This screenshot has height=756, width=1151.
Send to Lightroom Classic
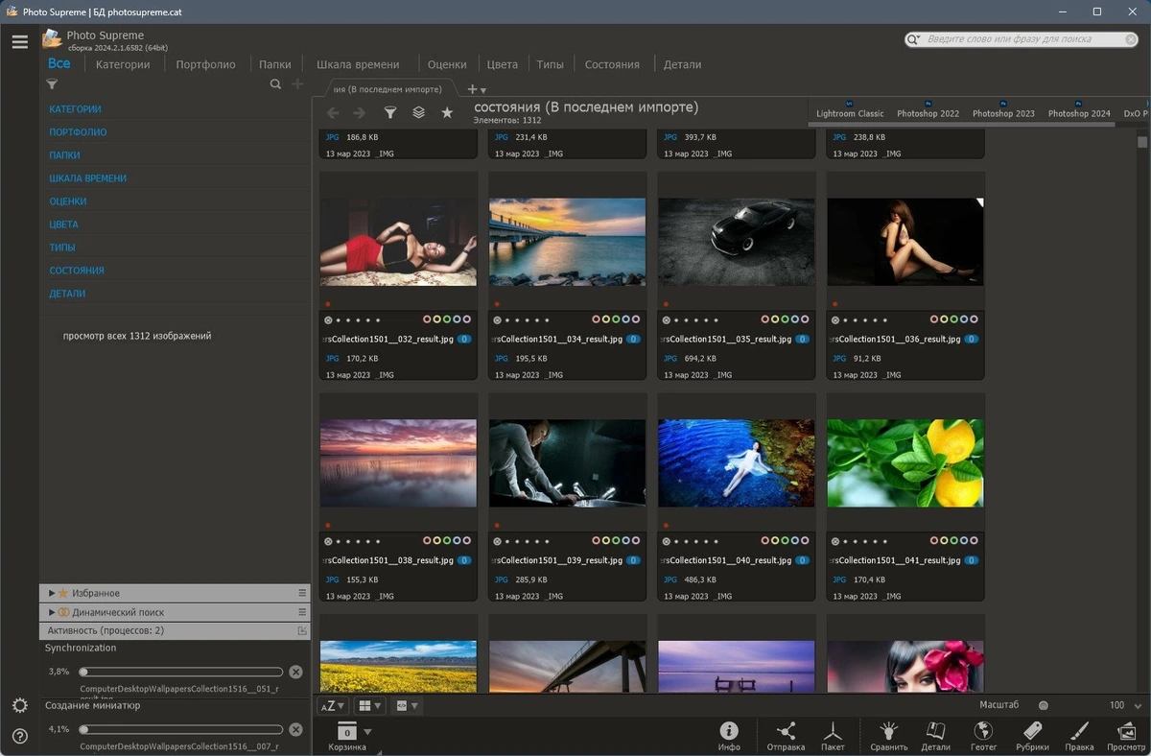pyautogui.click(x=850, y=109)
